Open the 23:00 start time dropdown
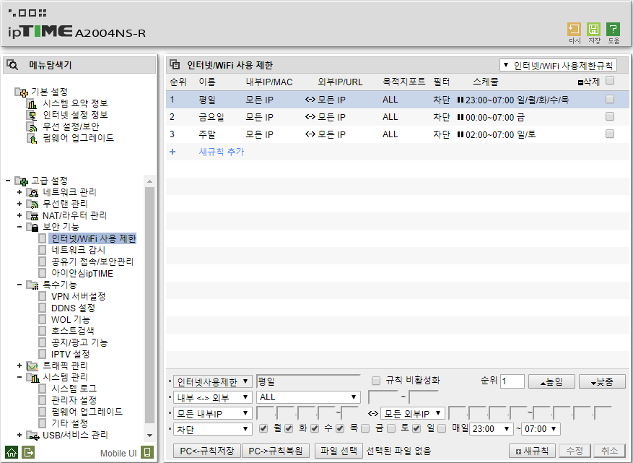The width and height of the screenshot is (633, 463). [492, 428]
